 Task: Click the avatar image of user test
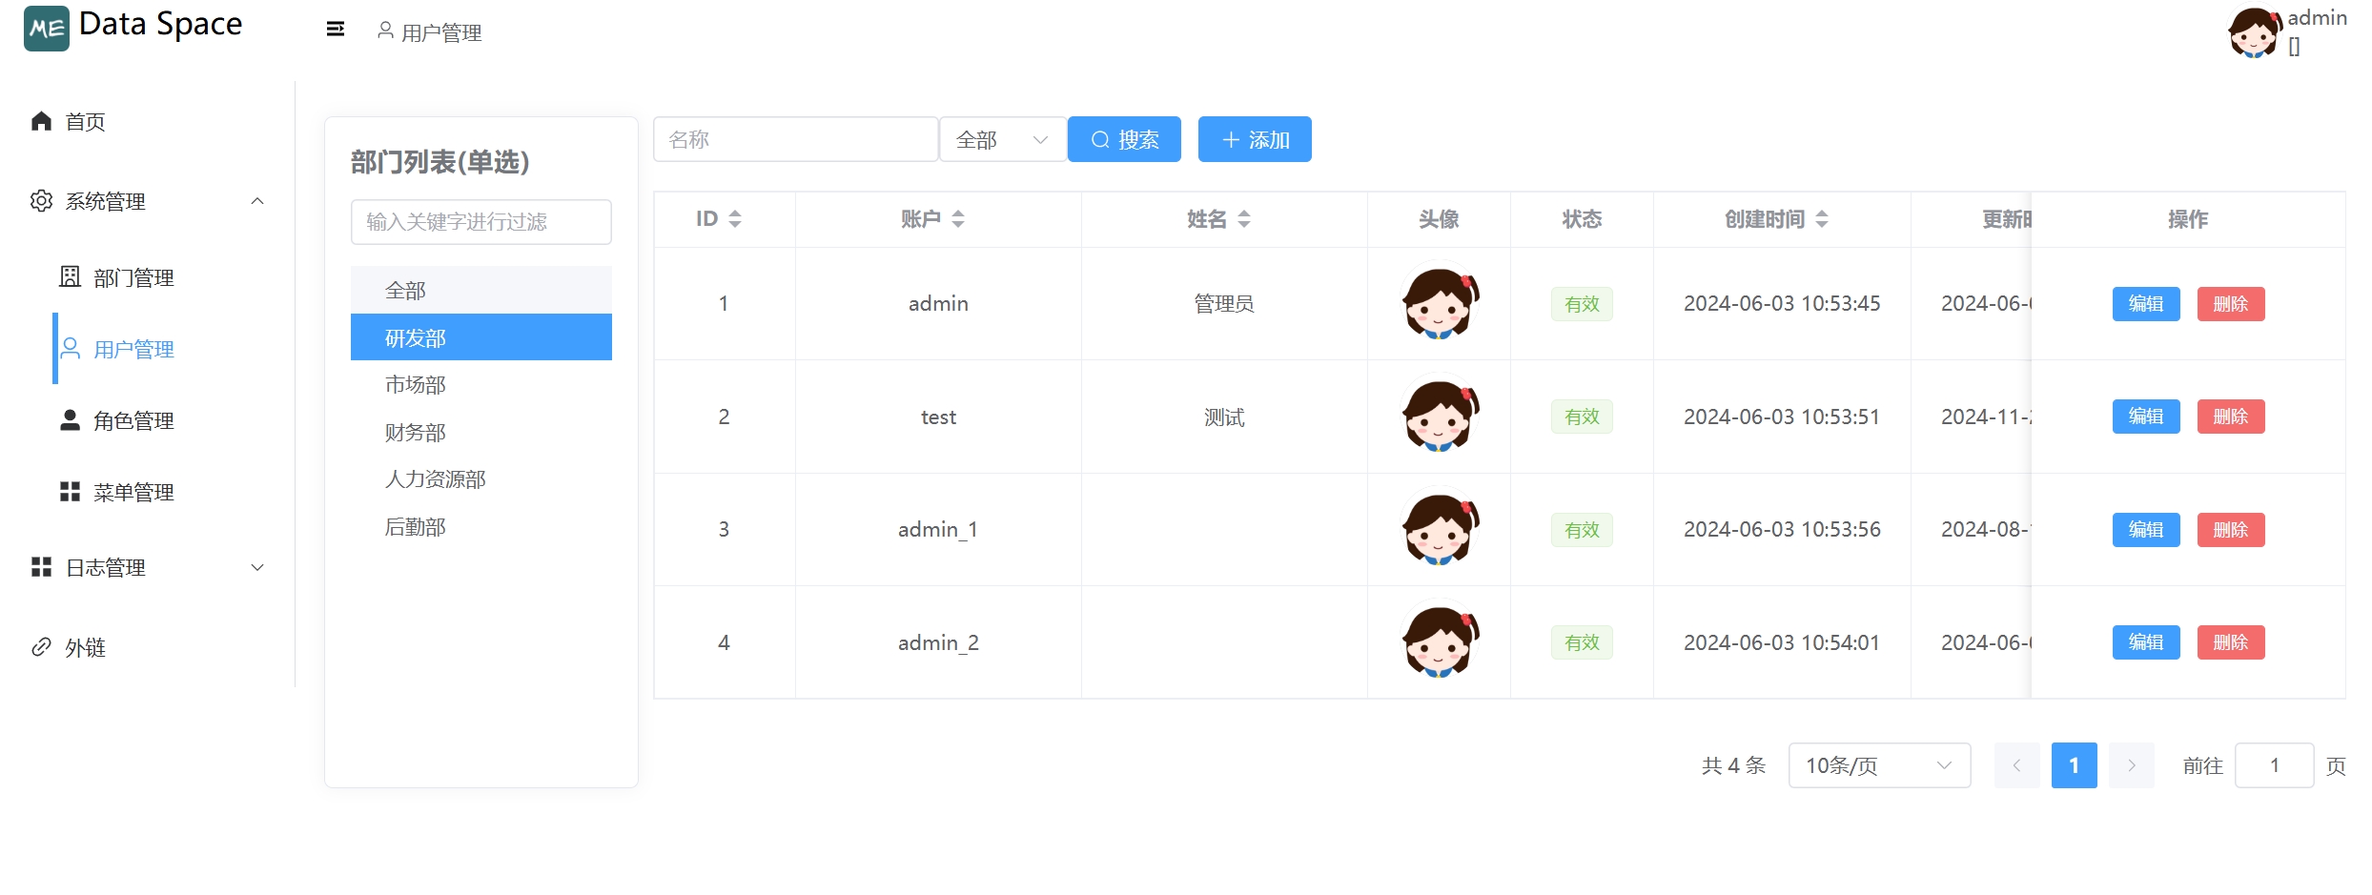1439,417
